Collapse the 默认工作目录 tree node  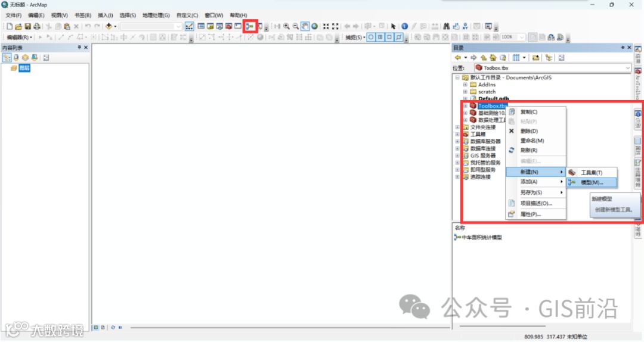[x=457, y=77]
